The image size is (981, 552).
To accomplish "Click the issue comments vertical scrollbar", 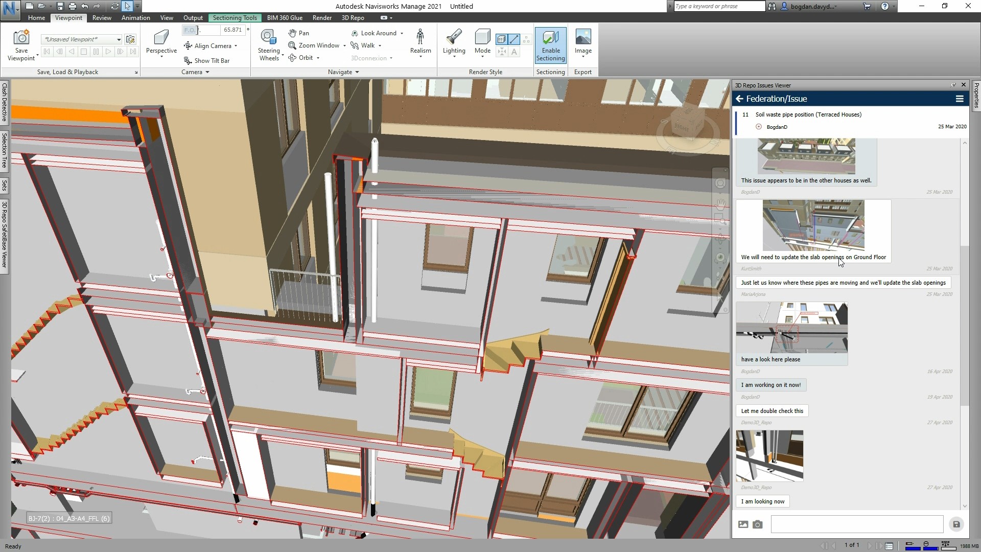I will (x=965, y=327).
